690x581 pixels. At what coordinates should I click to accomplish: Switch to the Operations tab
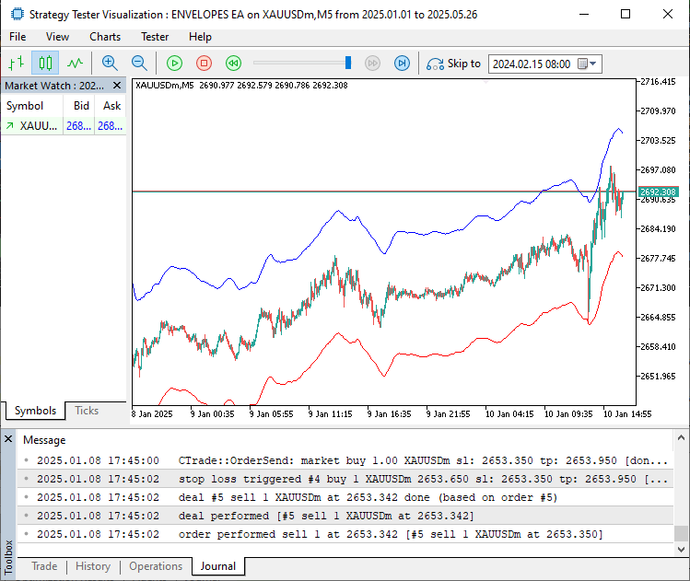tap(156, 566)
